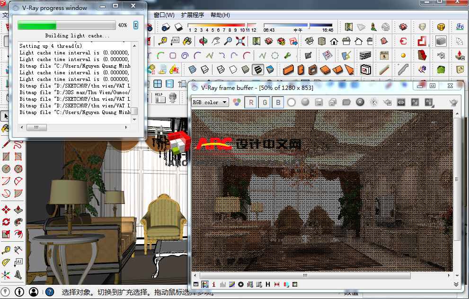Cancel rendering in V-Ray progress window

pyautogui.click(x=135, y=25)
